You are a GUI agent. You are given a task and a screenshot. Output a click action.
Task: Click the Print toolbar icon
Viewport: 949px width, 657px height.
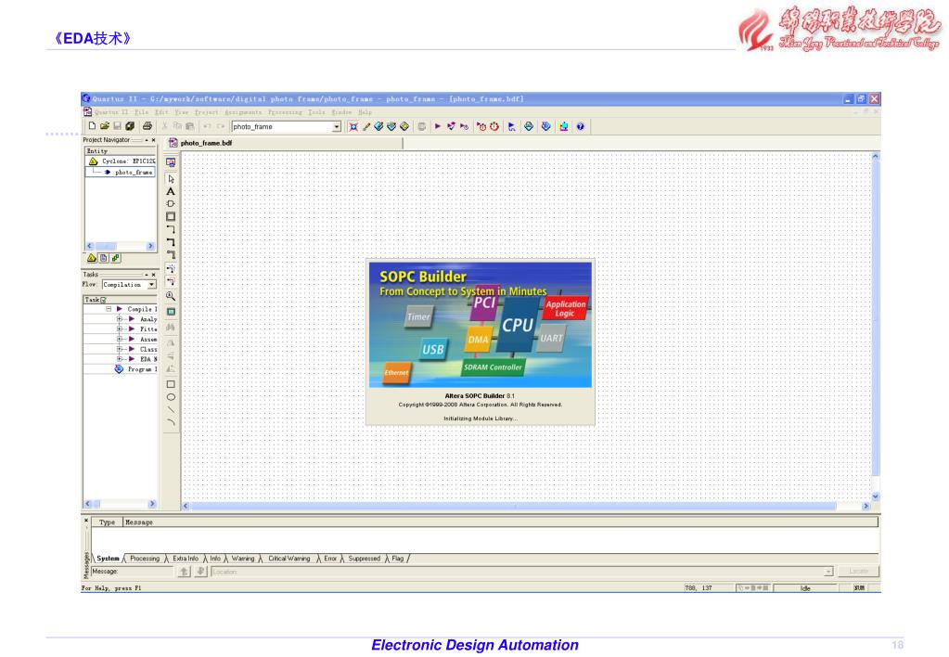coord(147,126)
